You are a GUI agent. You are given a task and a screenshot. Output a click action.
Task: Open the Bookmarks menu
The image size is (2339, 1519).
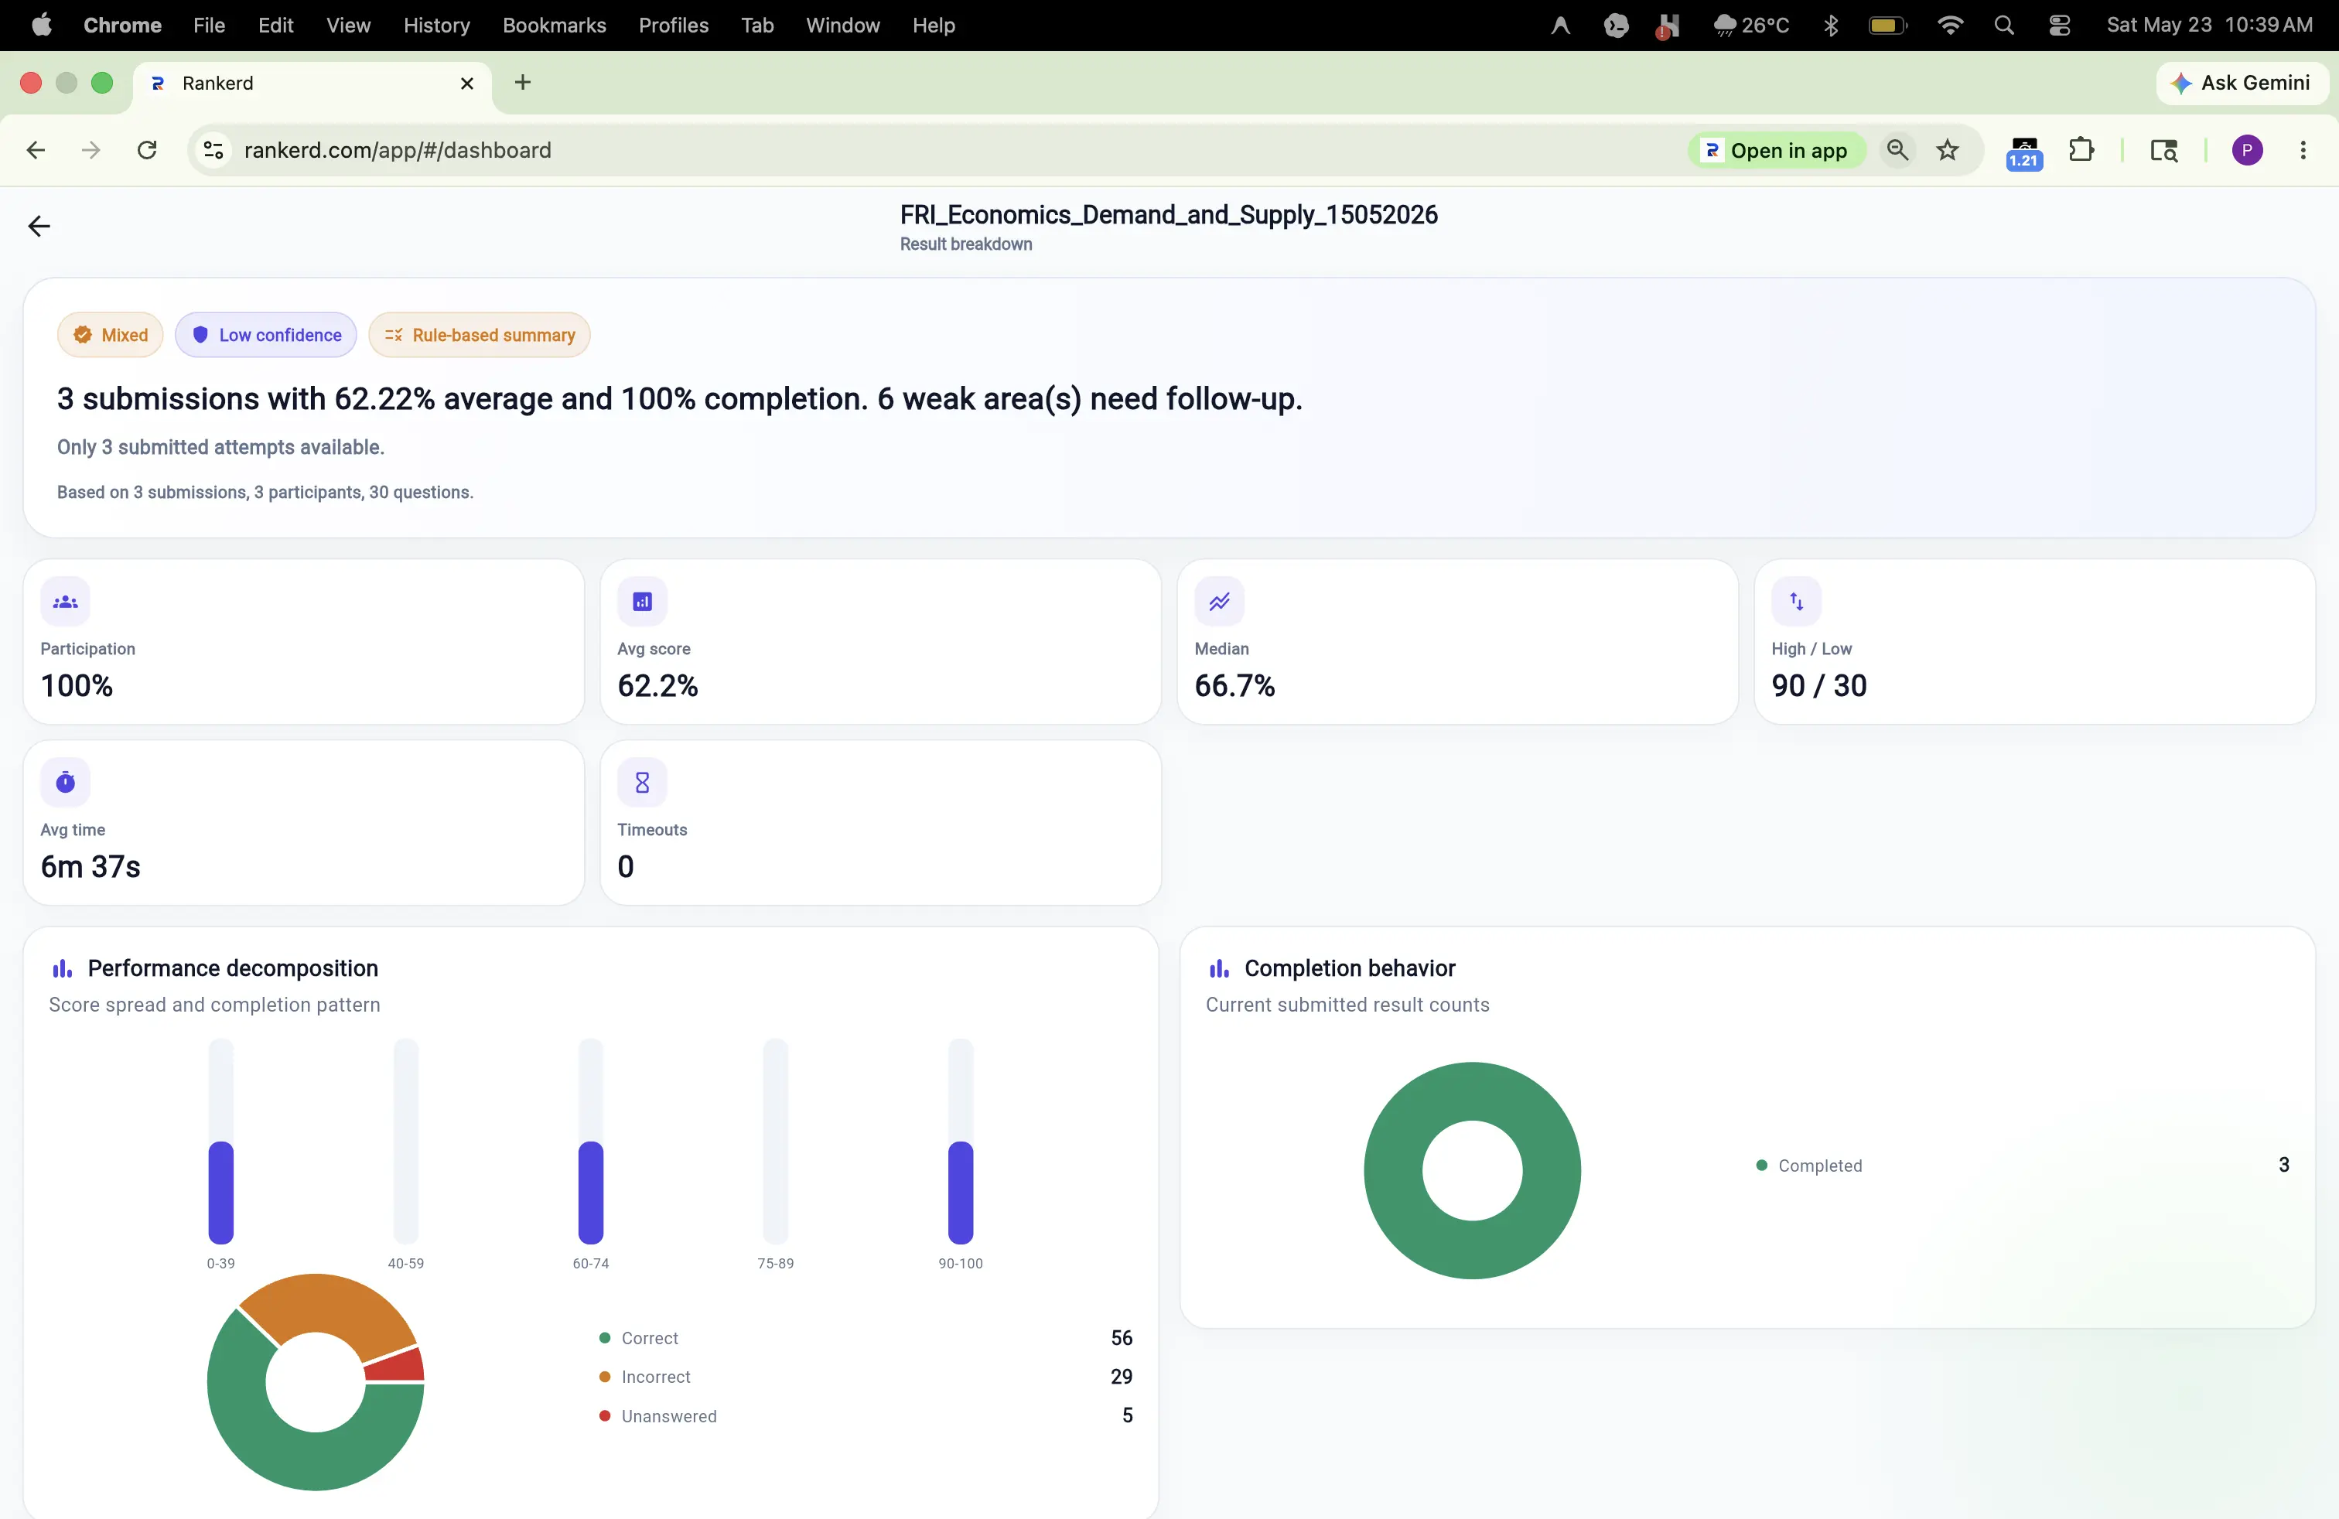coord(555,26)
